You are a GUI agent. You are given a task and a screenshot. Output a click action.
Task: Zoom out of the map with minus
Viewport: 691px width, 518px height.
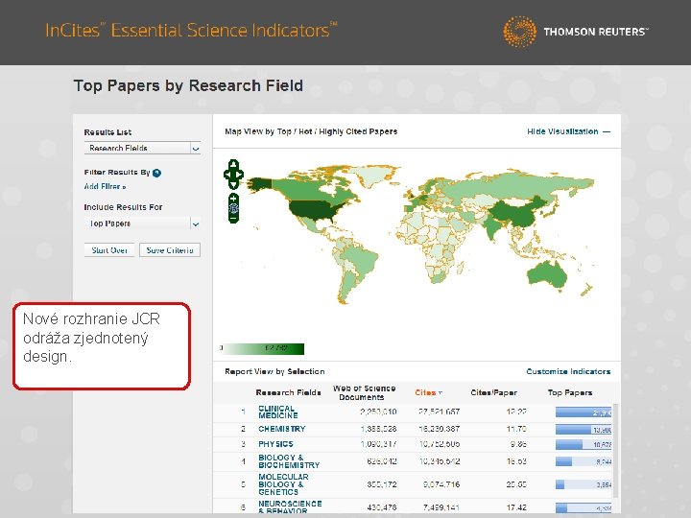(233, 218)
